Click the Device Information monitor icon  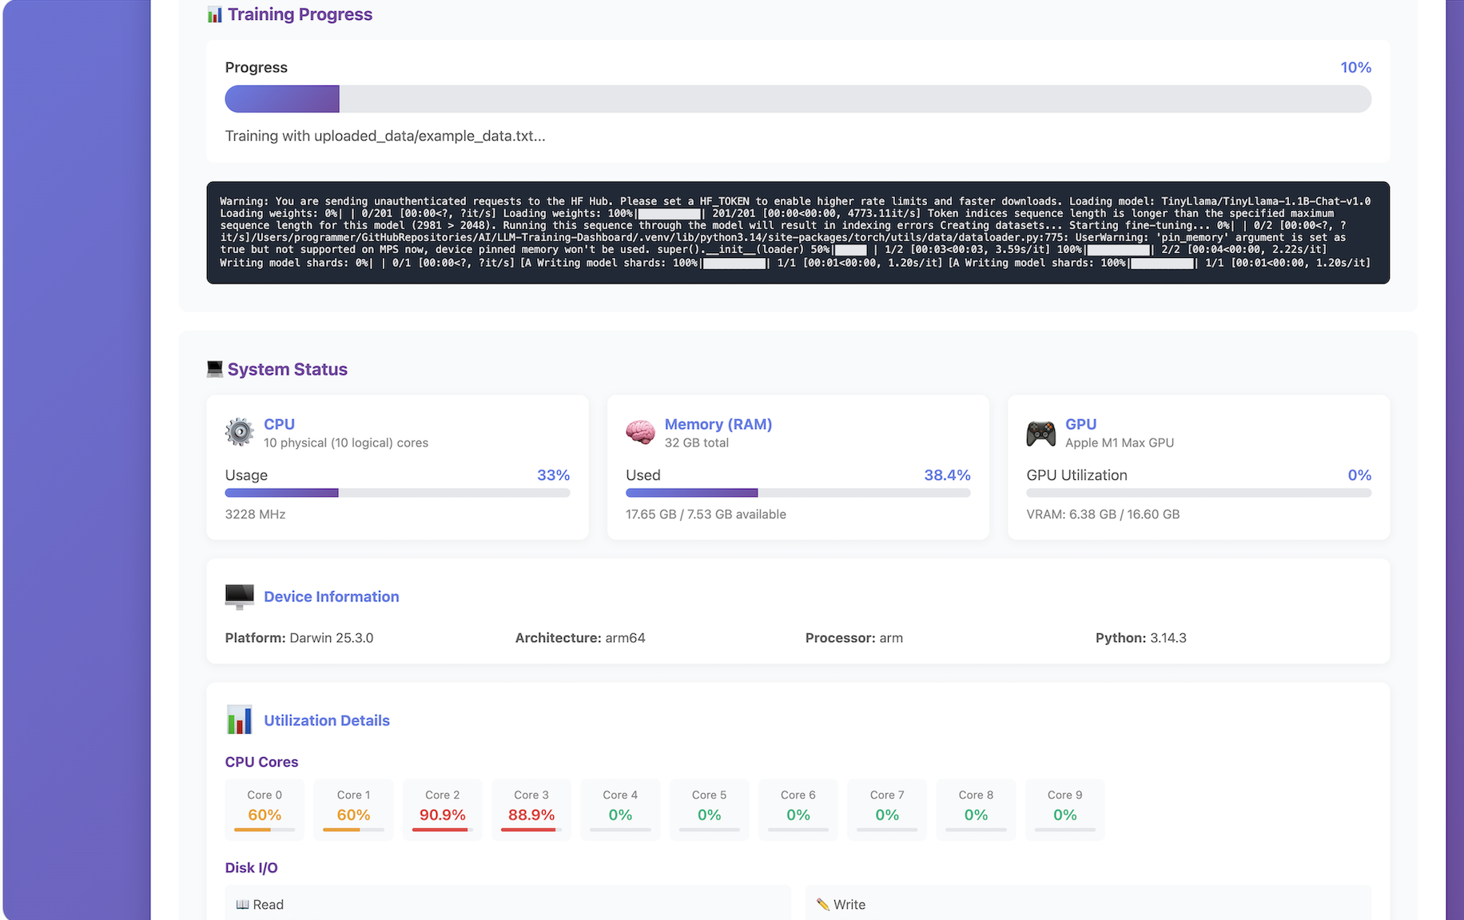tap(239, 597)
